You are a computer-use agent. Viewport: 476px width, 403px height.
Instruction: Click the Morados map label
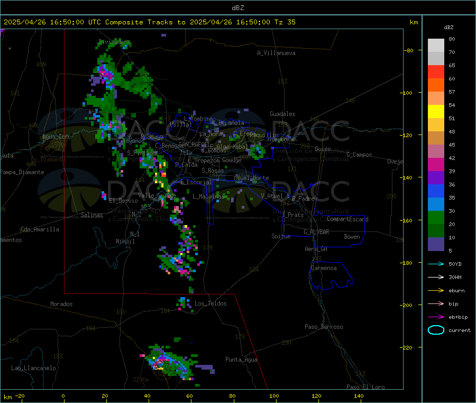click(61, 304)
